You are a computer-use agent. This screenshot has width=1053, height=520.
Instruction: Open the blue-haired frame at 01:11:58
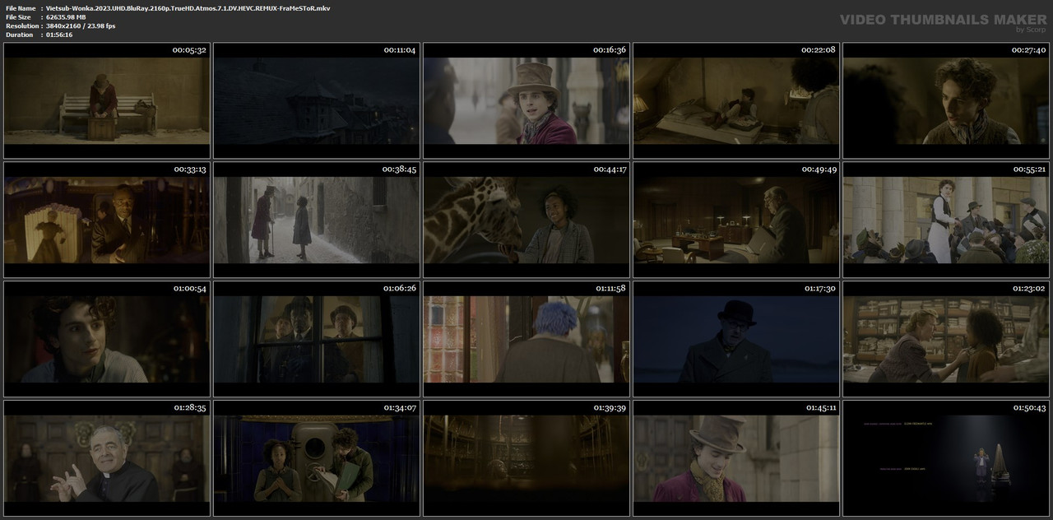pyautogui.click(x=526, y=339)
